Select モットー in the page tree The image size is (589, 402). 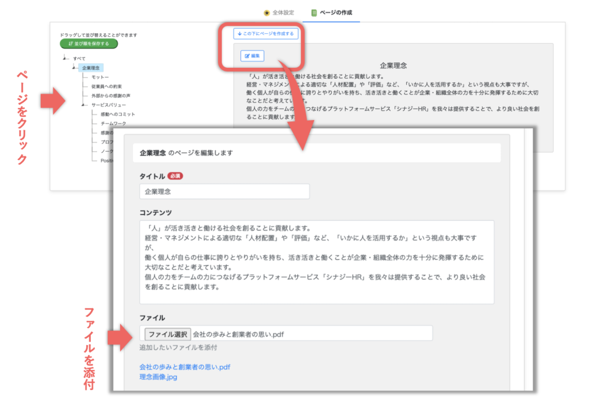pyautogui.click(x=100, y=77)
